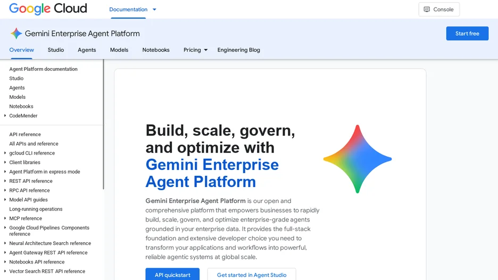Image resolution: width=498 pixels, height=280 pixels.
Task: Click the API reference sidebar heading
Action: 25,134
